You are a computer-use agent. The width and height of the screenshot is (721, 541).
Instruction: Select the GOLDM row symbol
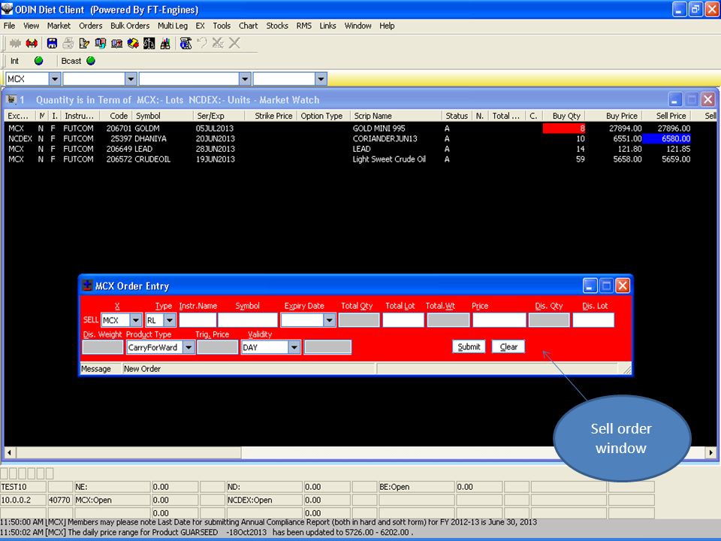[x=147, y=128]
